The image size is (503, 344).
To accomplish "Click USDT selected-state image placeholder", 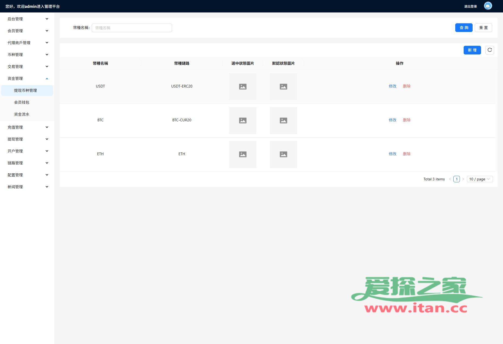I will click(243, 87).
